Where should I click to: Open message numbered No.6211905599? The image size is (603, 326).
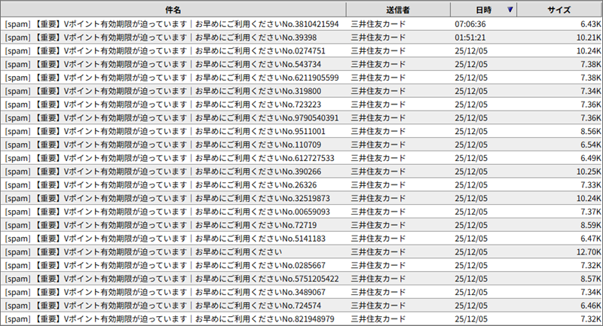coord(172,78)
